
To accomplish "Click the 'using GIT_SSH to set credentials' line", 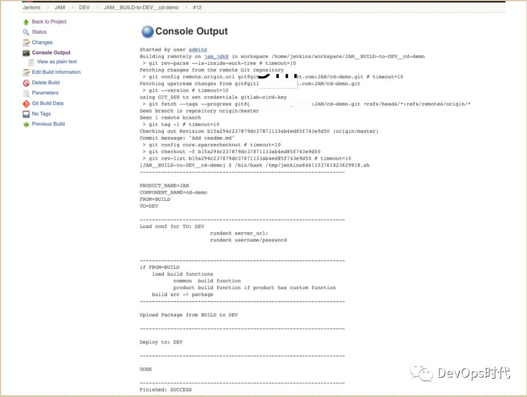I will pos(213,97).
